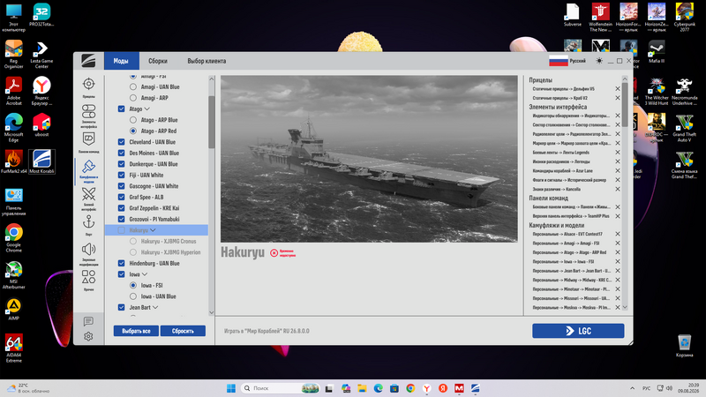Image resolution: width=706 pixels, height=397 pixels.
Task: Open File Explorer from the taskbar
Action: click(362, 388)
